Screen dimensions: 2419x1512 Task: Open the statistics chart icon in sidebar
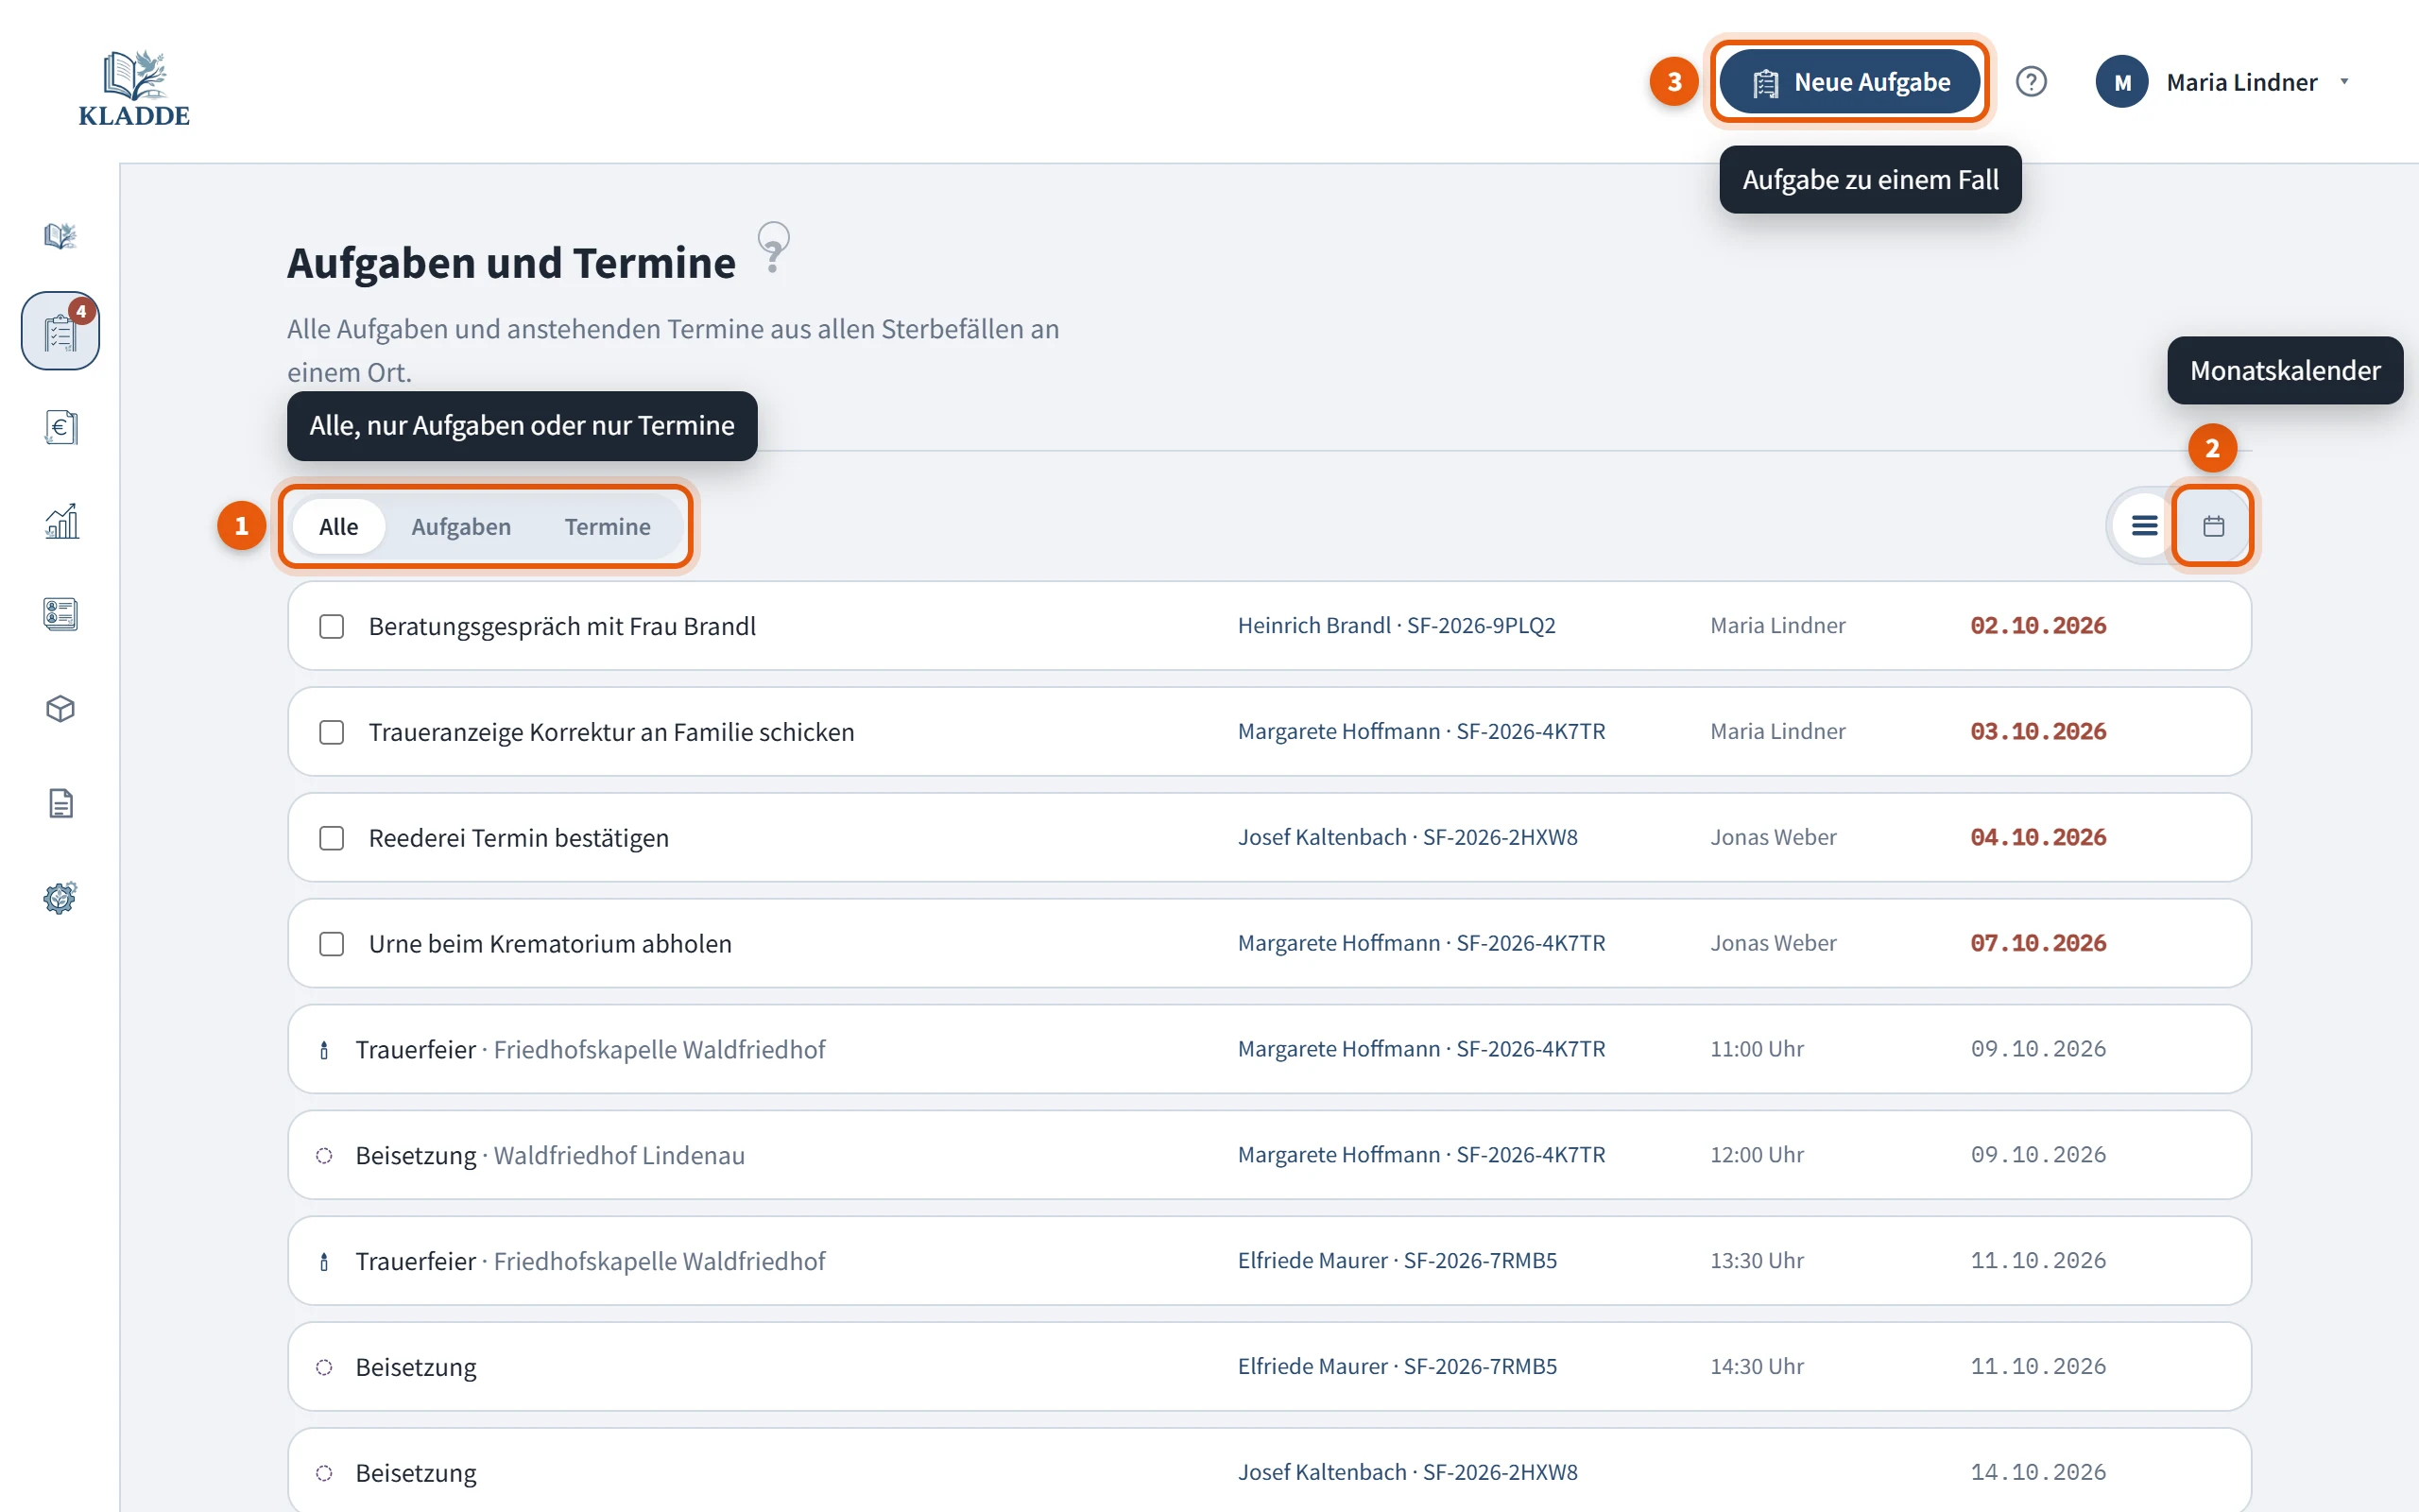(x=60, y=521)
